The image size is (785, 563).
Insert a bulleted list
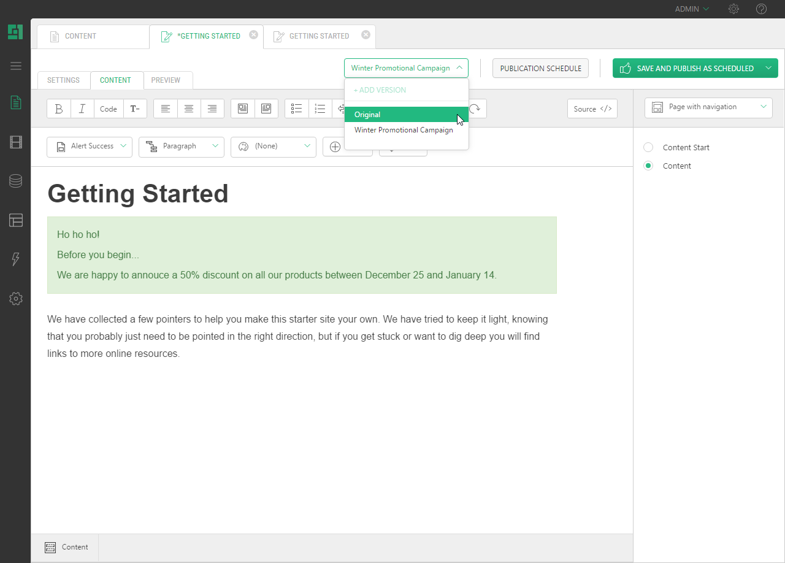tap(297, 109)
